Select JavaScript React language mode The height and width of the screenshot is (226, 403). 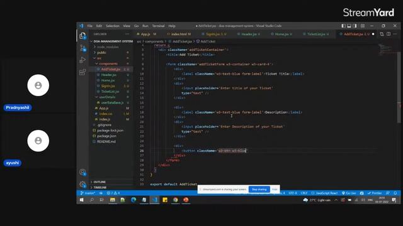324,193
